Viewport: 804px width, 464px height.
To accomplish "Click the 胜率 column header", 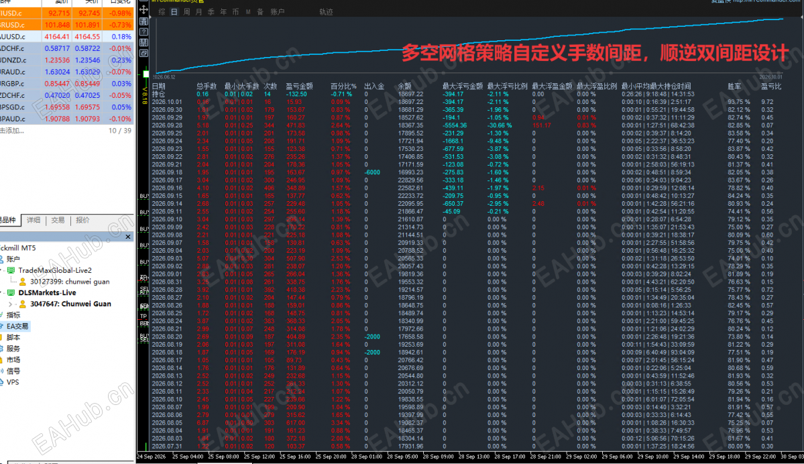I will [x=735, y=86].
